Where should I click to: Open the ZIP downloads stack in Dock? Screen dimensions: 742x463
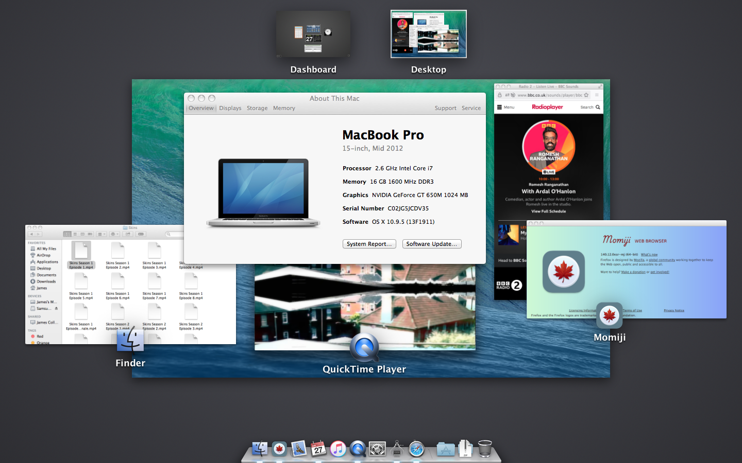465,449
